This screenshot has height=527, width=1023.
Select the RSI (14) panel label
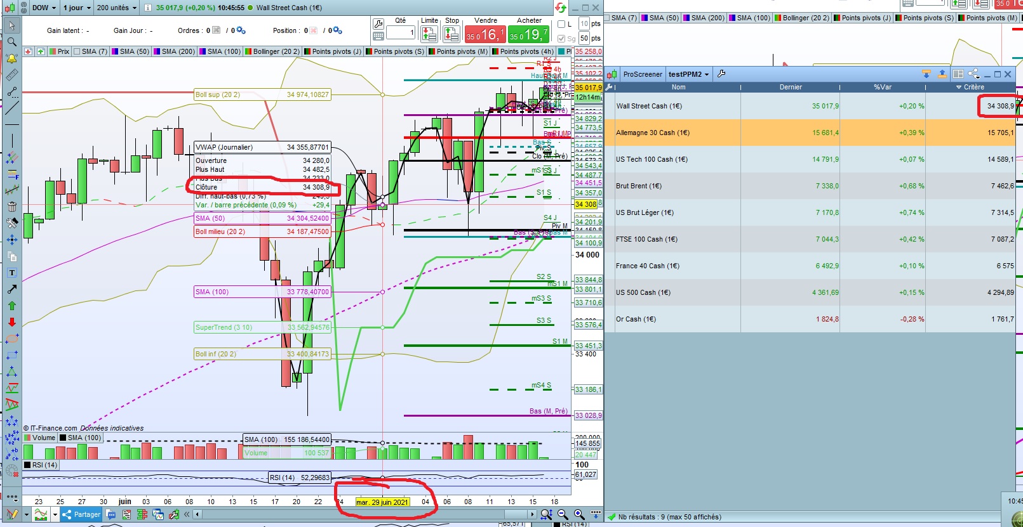(x=41, y=465)
